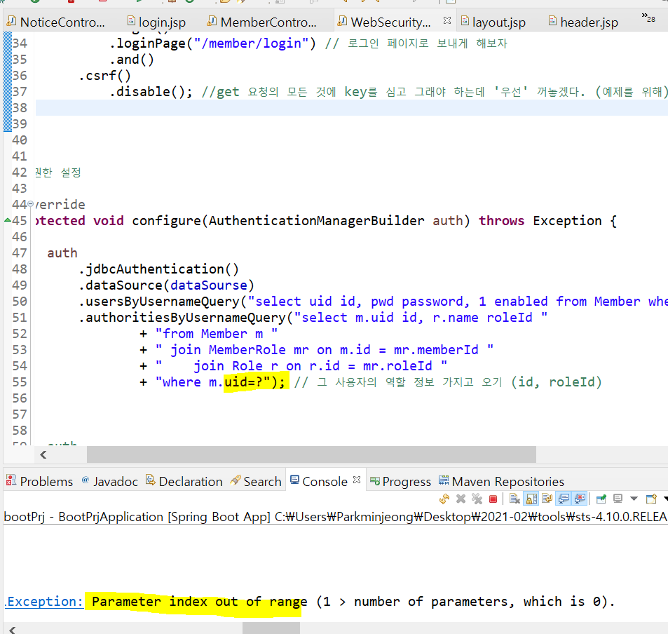
Task: Click line number 50 in the gutter
Action: (20, 302)
